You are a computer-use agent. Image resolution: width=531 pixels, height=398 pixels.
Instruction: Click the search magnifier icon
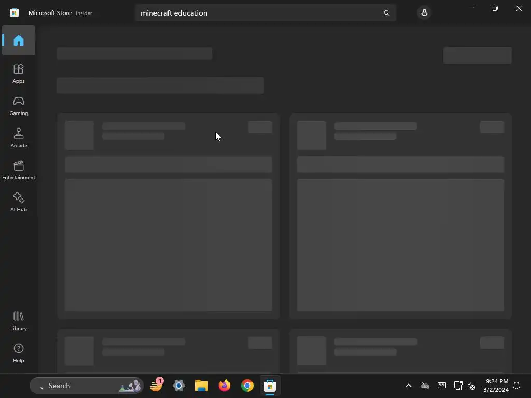point(386,13)
